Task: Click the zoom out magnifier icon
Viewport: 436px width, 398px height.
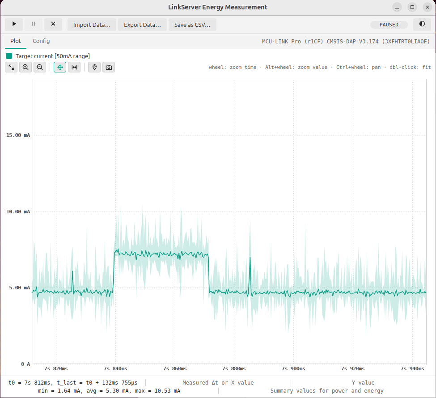Action: coord(40,68)
